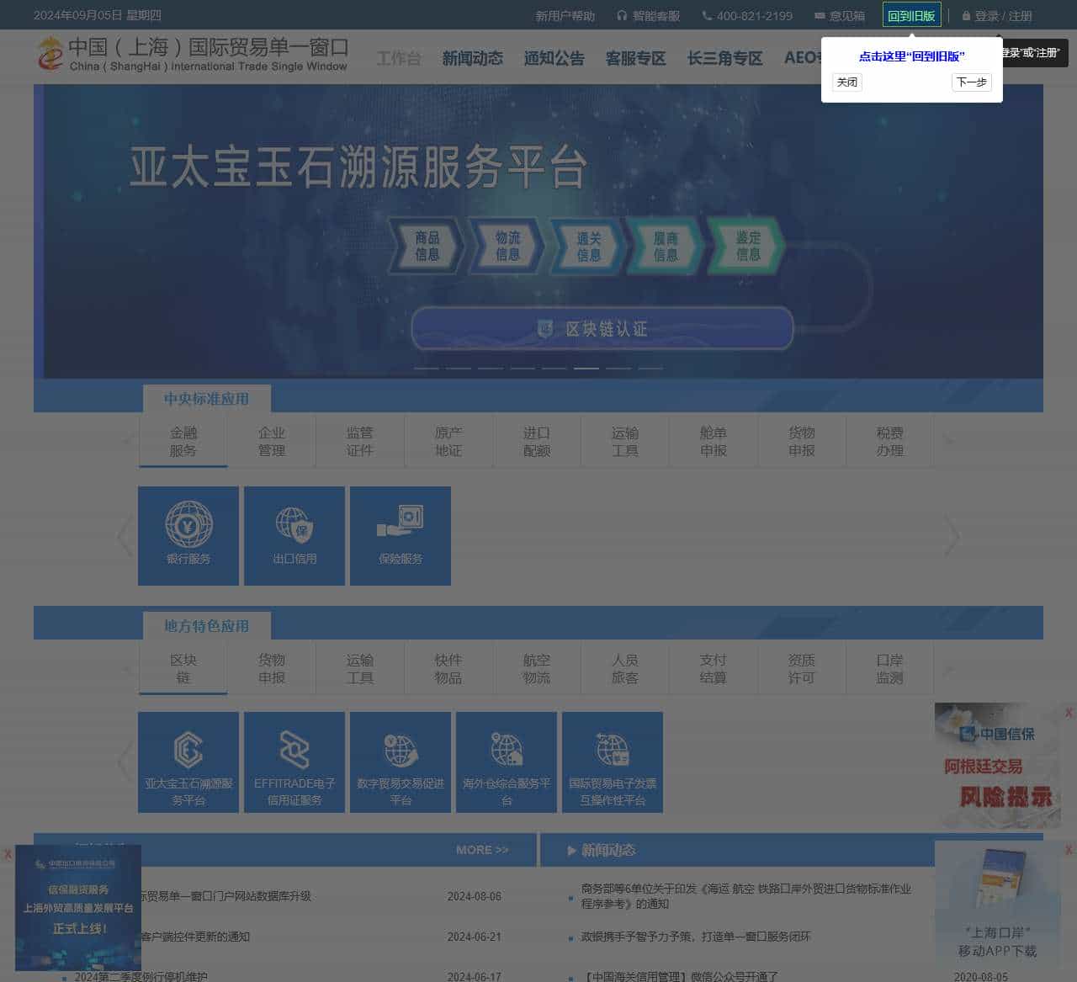Viewport: 1077px width, 982px height.
Task: Click the site logo 中国(上海)国际贸易单一窗口
Action: (x=192, y=54)
